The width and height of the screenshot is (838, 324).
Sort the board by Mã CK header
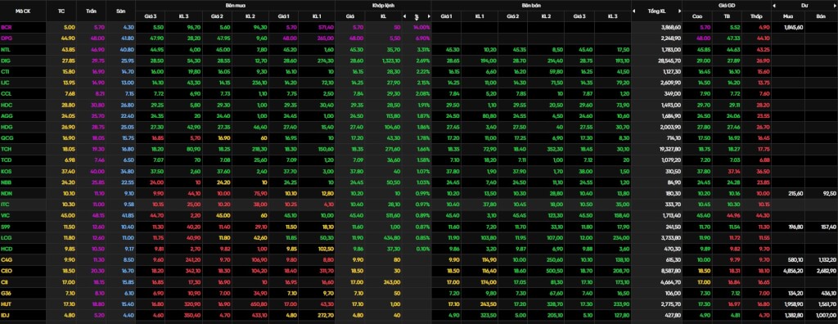click(x=23, y=11)
